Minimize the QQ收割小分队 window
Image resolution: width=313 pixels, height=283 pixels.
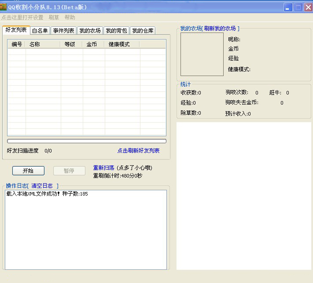coord(288,7)
